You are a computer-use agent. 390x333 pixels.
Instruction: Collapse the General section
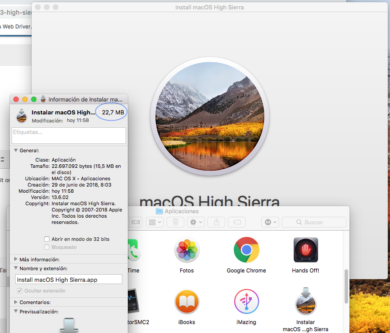(x=16, y=150)
